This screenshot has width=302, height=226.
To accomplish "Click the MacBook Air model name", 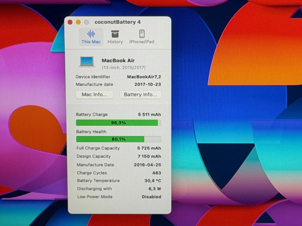I will click(x=118, y=61).
